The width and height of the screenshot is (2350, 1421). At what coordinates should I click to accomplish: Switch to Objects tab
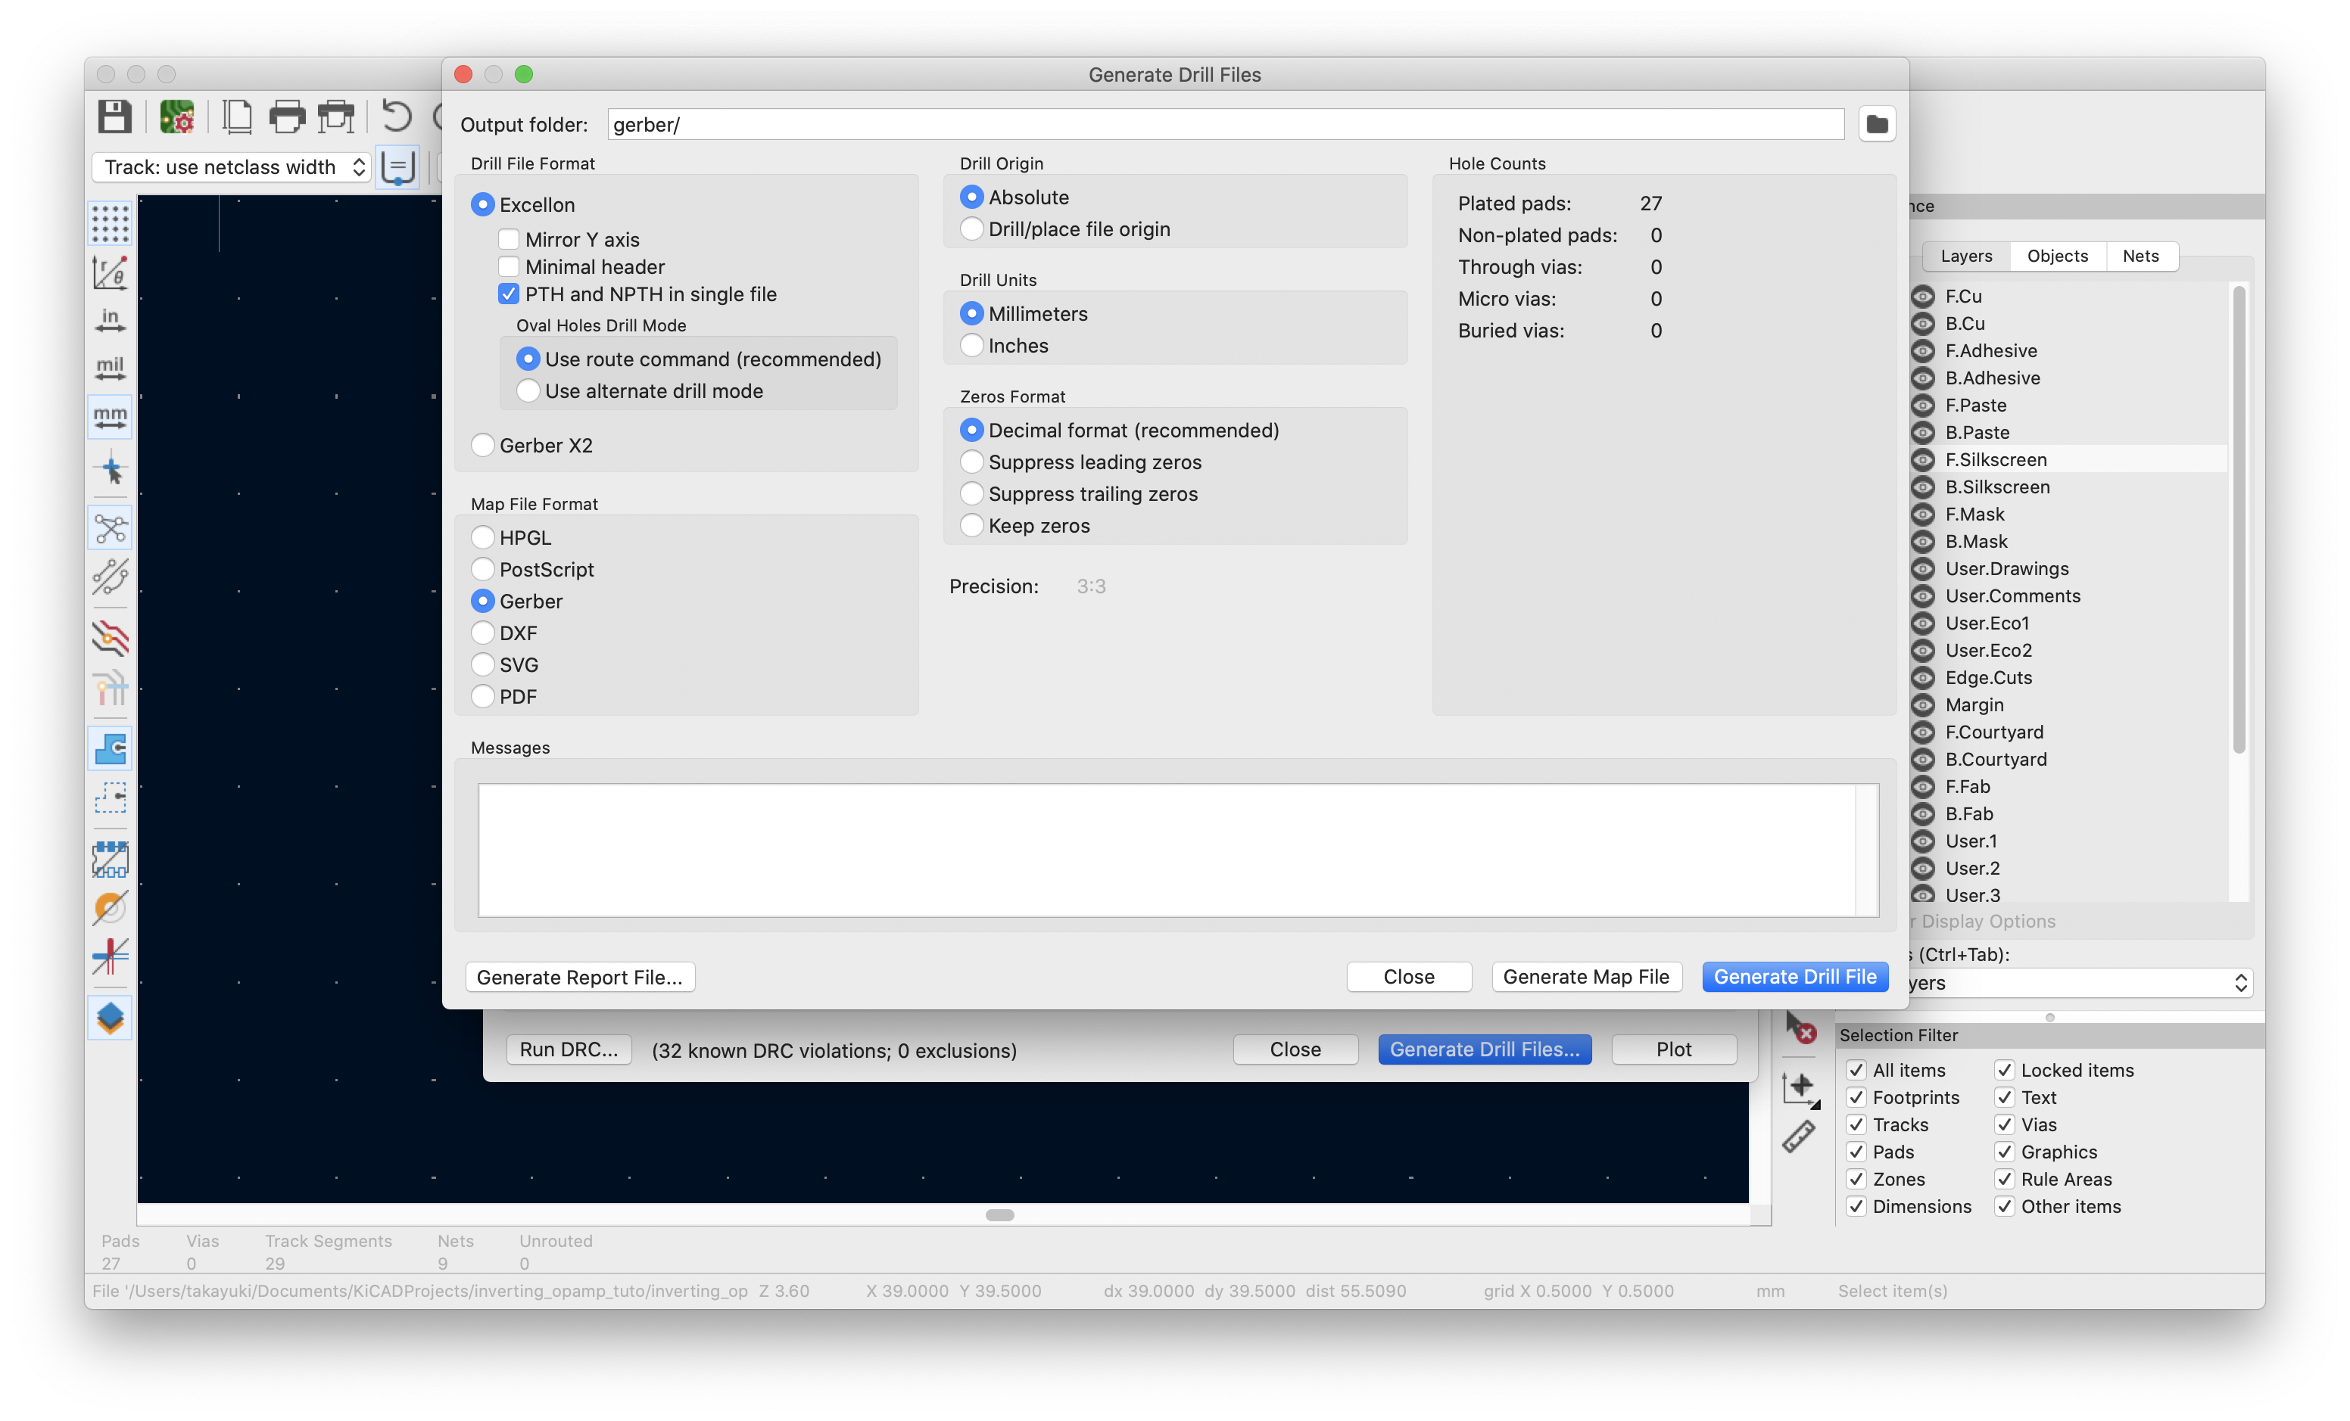click(x=2057, y=256)
